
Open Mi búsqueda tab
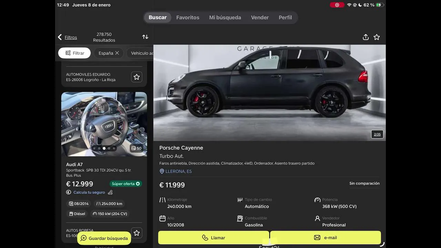tap(225, 18)
